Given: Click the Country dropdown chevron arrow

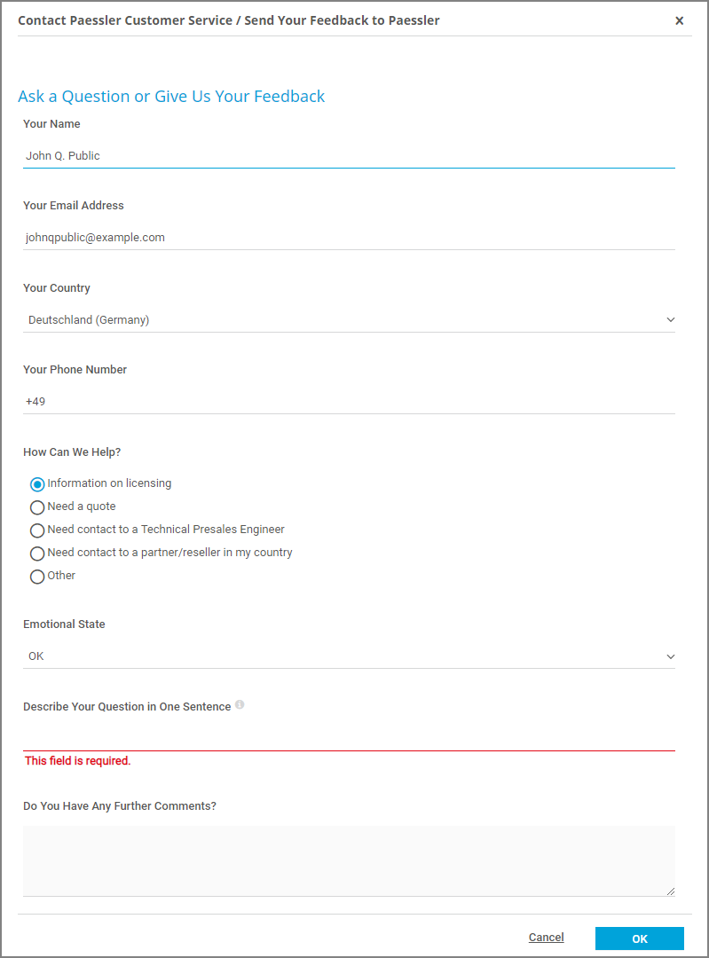Looking at the screenshot, I should tap(670, 320).
